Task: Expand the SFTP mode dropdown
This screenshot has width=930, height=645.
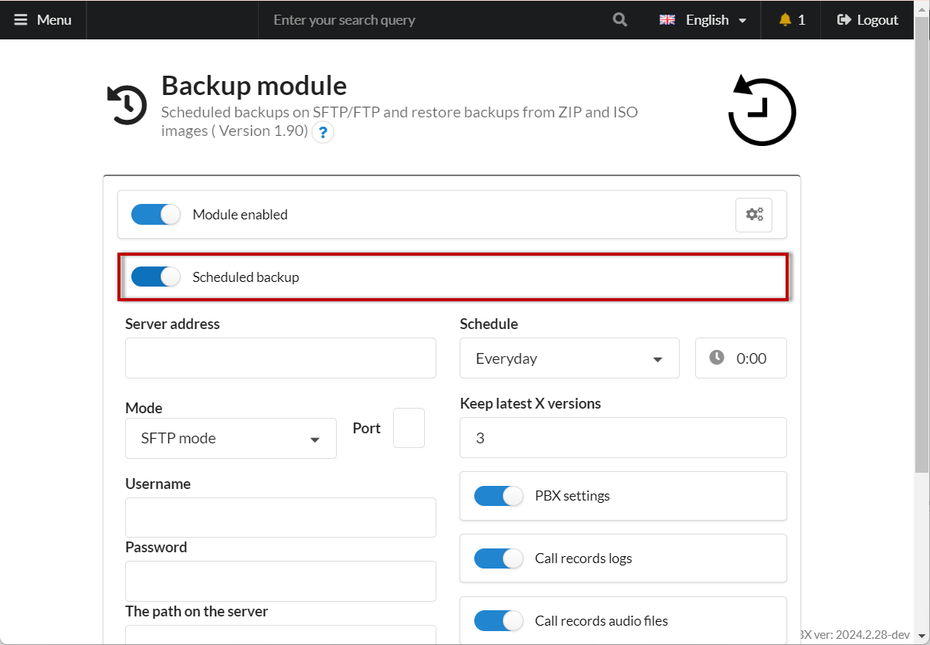Action: tap(230, 439)
